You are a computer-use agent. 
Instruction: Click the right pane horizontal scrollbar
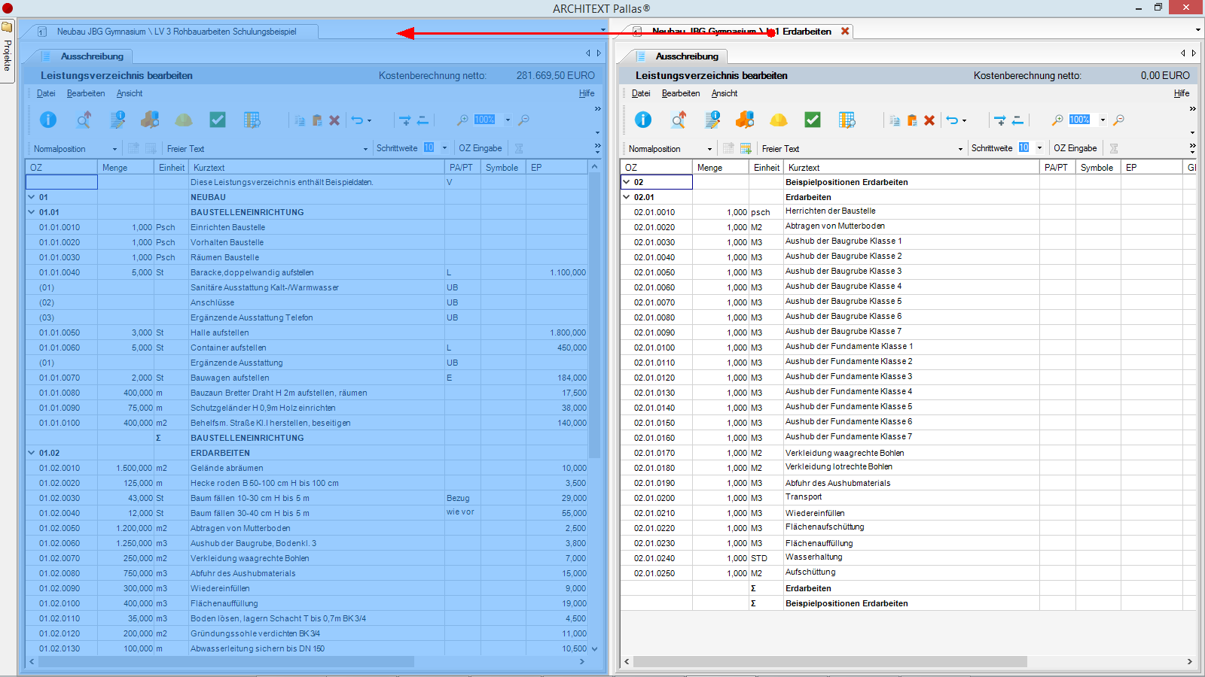[830, 662]
